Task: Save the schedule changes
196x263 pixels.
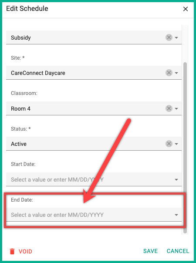Action: click(x=151, y=251)
